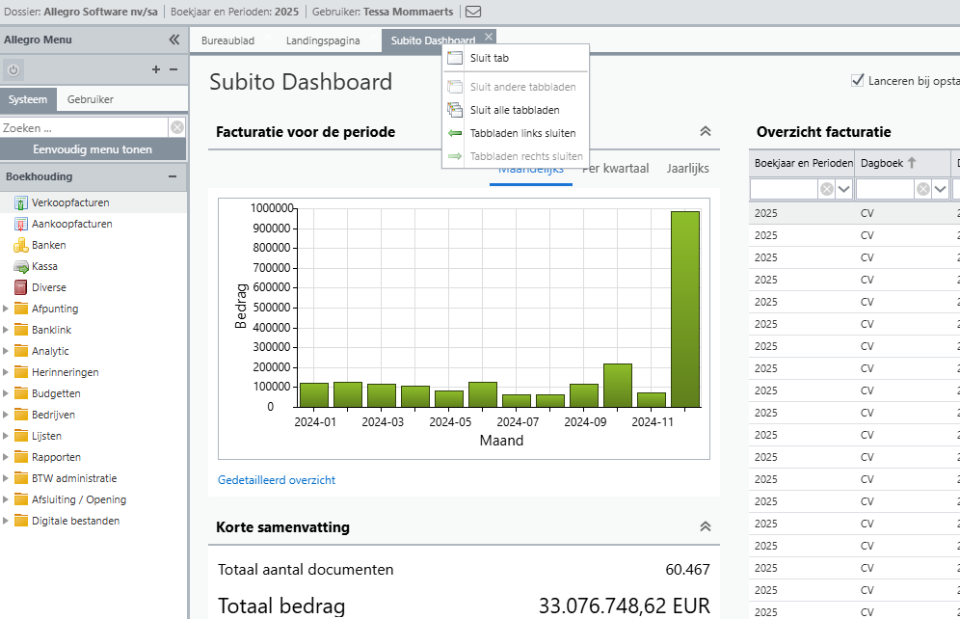This screenshot has height=619, width=960.
Task: Show chart Per kwartaal
Action: [x=615, y=169]
